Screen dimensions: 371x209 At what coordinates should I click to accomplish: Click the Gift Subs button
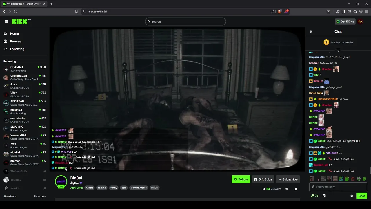(263, 179)
